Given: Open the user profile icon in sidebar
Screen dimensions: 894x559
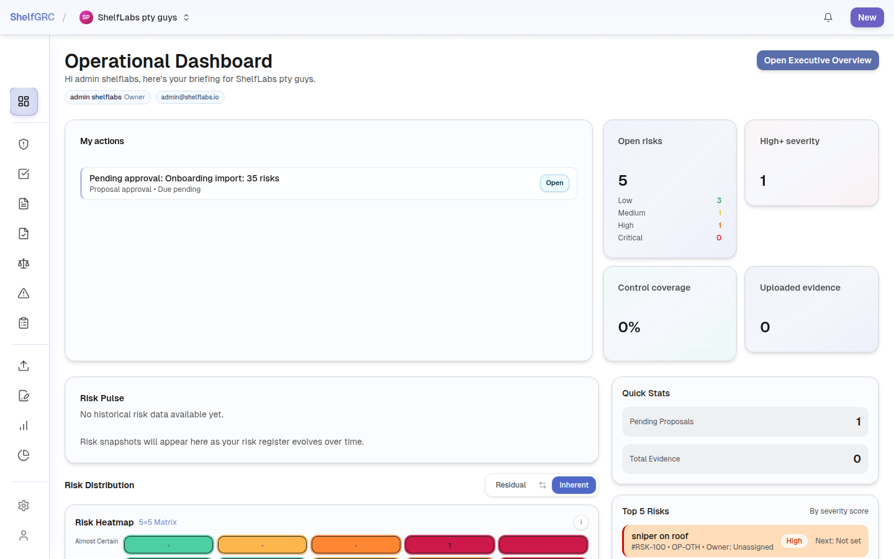Looking at the screenshot, I should point(24,535).
